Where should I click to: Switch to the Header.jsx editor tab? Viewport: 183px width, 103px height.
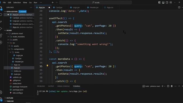[94, 7]
